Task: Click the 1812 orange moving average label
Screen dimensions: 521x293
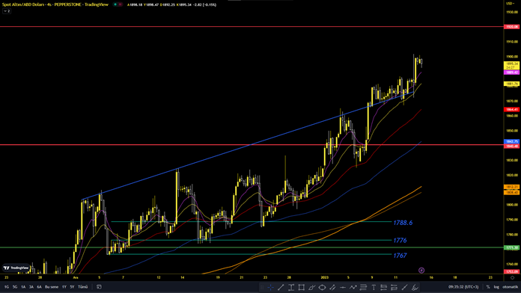Action: pyautogui.click(x=511, y=187)
